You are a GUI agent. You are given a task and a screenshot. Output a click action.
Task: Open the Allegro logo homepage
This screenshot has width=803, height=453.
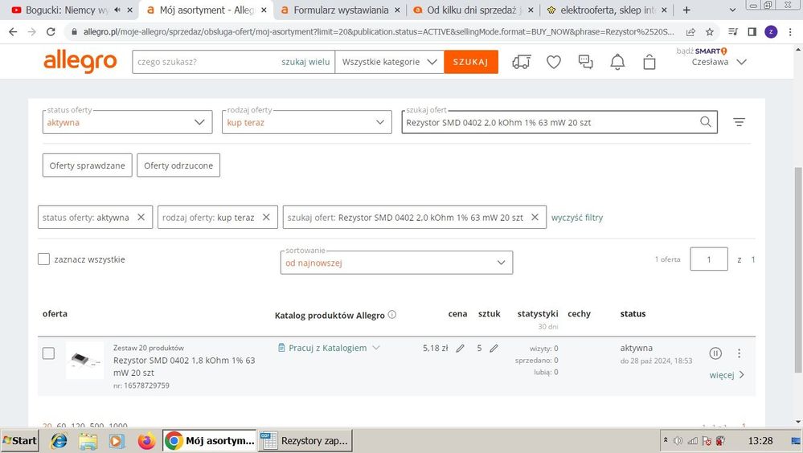[80, 62]
